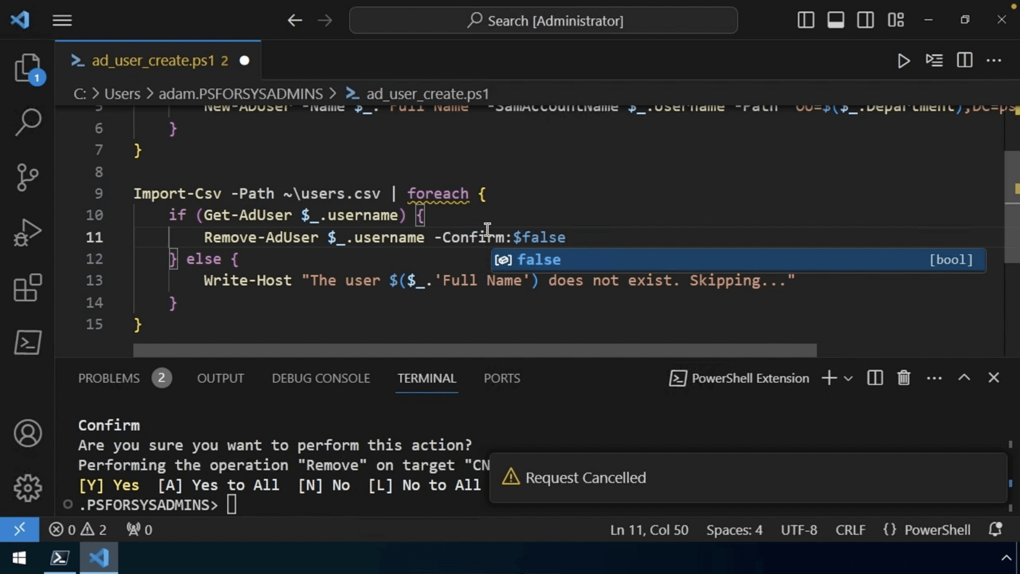Open the new terminal launch profile dropdown
The image size is (1020, 574).
(x=848, y=378)
